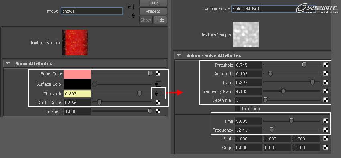Click the pink Snow Color swatch
The width and height of the screenshot is (341, 158).
(x=77, y=74)
